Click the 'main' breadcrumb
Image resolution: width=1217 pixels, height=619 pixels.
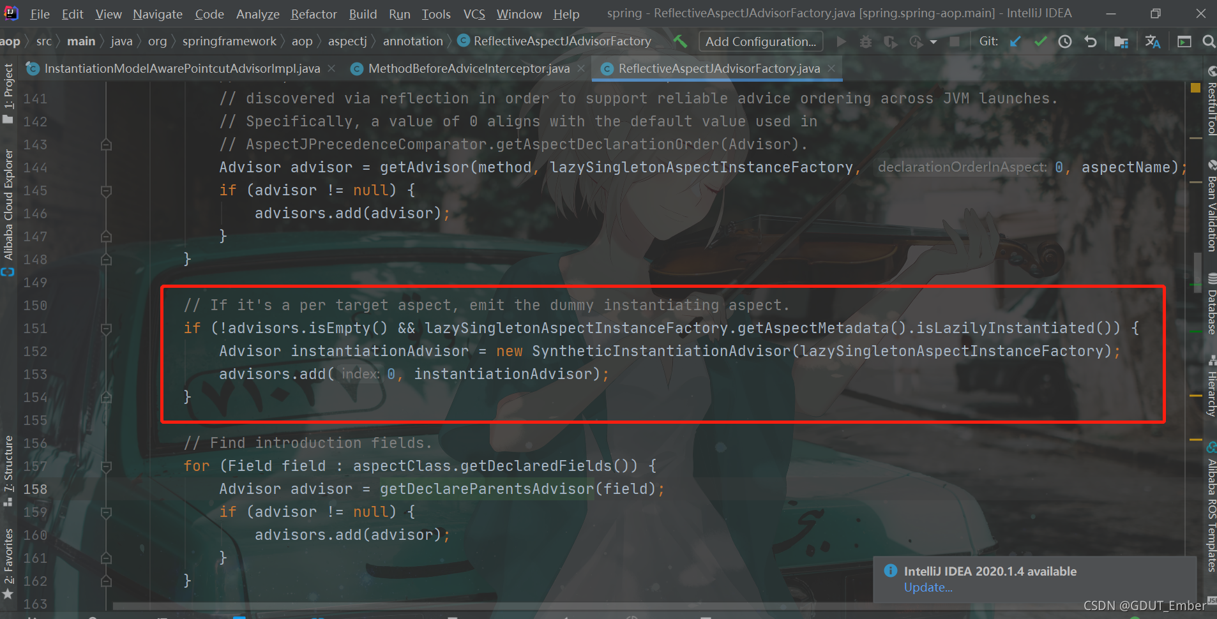click(81, 41)
